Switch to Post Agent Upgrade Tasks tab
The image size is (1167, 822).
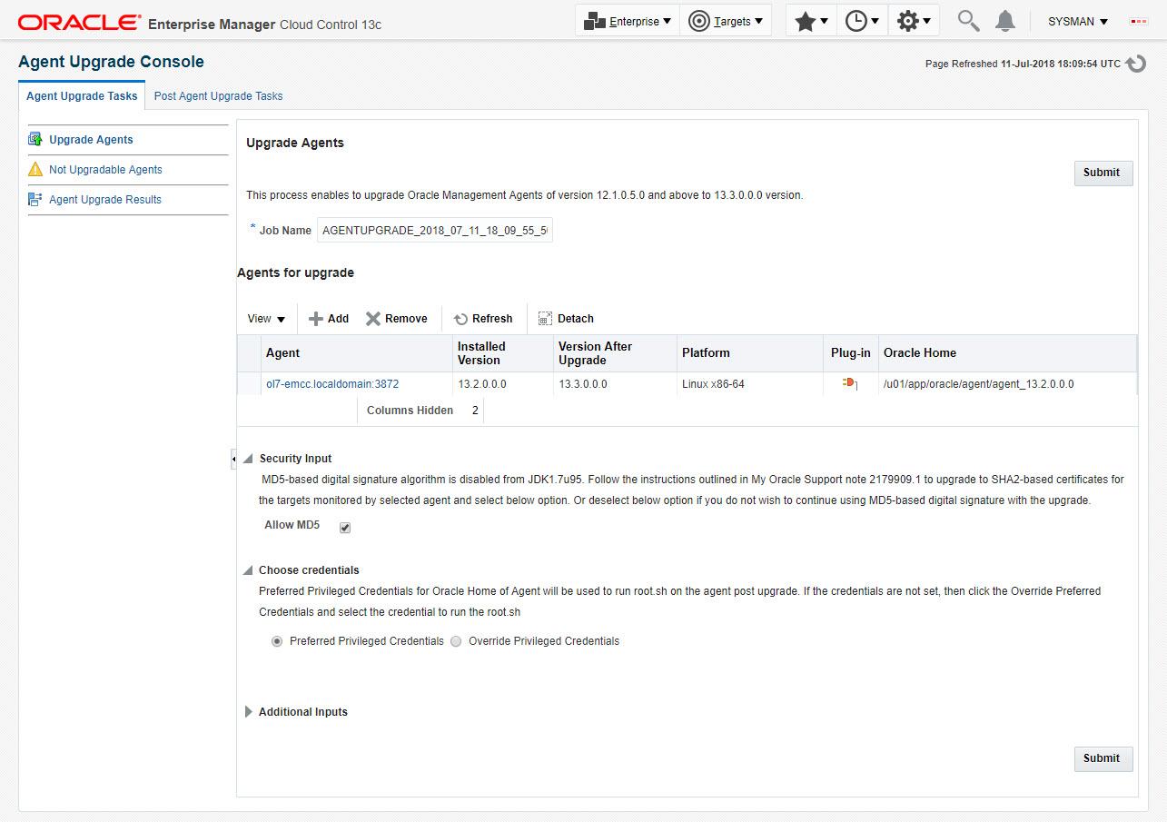[218, 95]
